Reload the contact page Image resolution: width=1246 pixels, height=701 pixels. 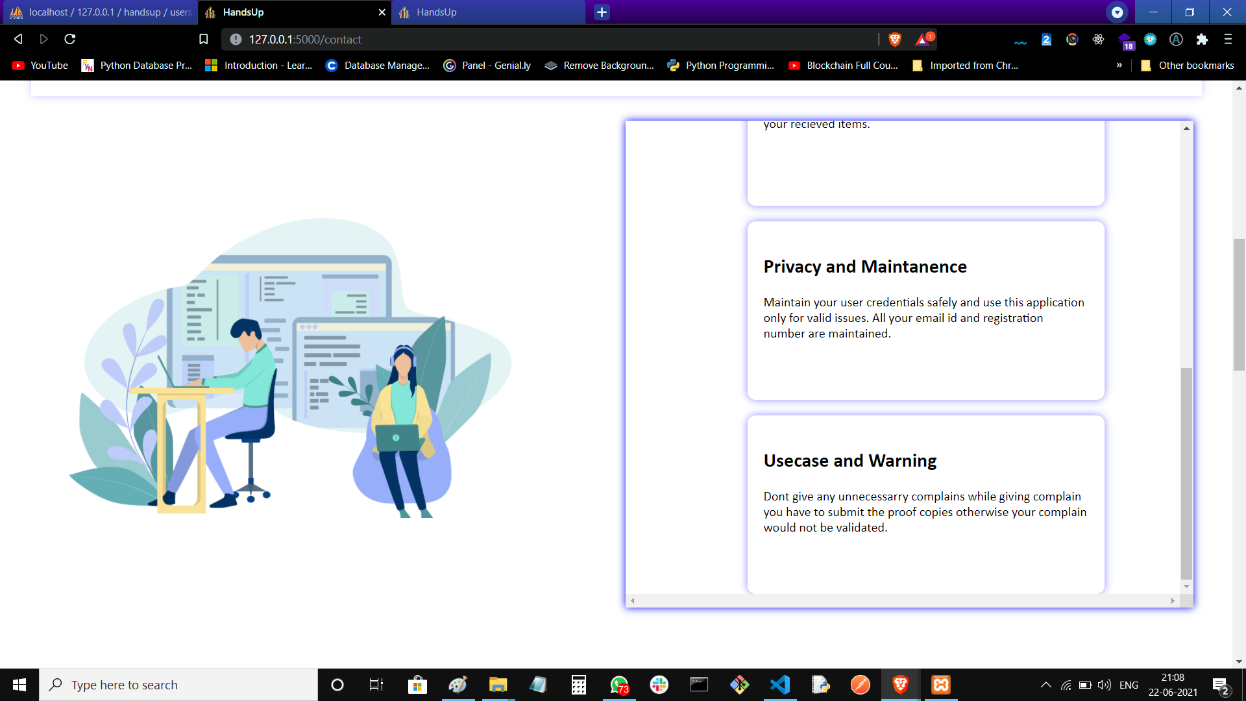point(70,40)
